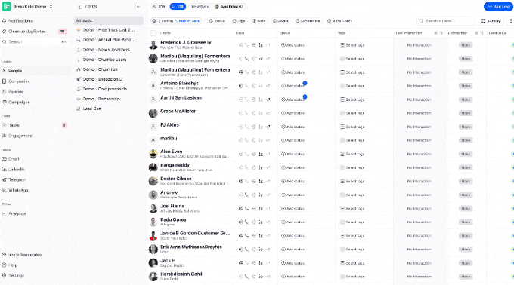
Task: Open the Connection filter dropdown
Action: [x=308, y=21]
